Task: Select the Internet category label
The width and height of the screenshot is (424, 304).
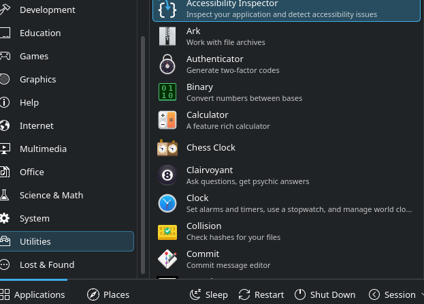Action: click(x=36, y=125)
